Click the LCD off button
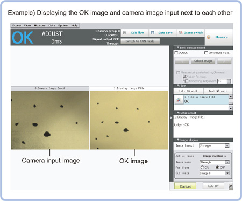The height and width of the screenshot is (201, 242). coord(213,186)
